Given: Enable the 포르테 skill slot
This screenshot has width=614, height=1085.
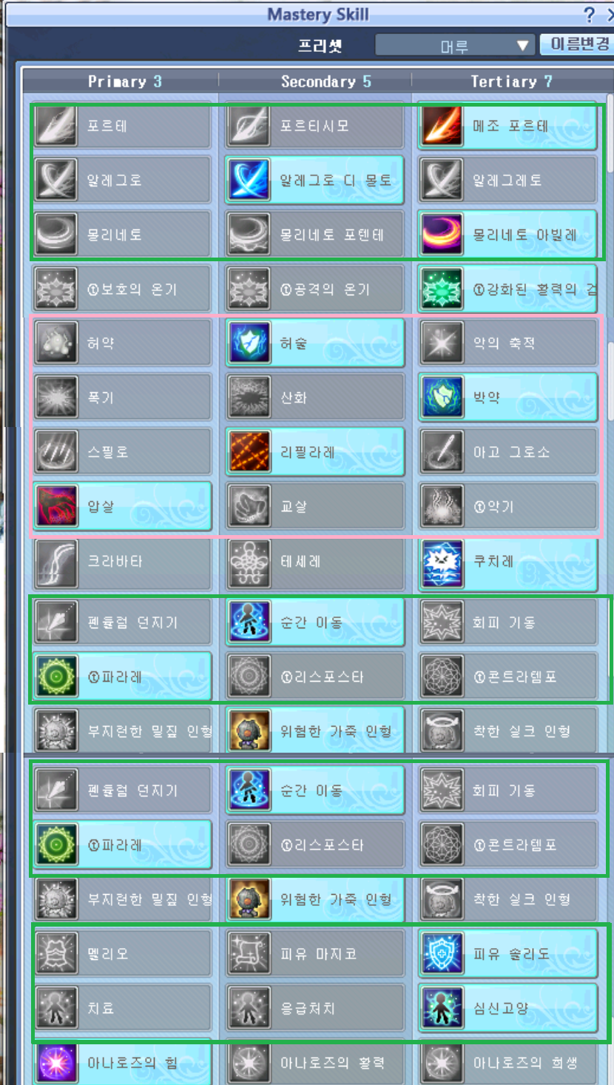Looking at the screenshot, I should pyautogui.click(x=122, y=127).
